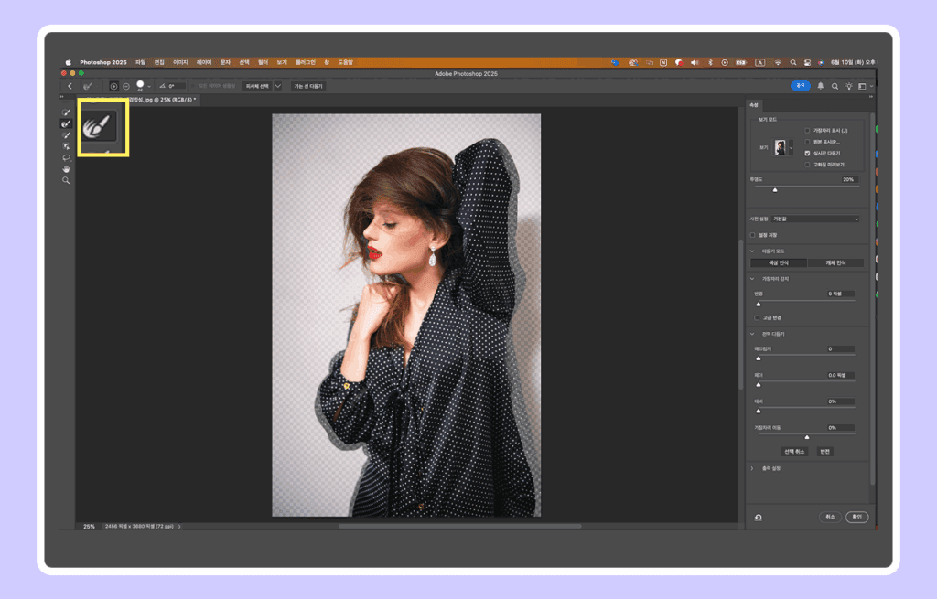The height and width of the screenshot is (599, 937).
Task: Enable the 원본 표시 checkbox
Action: coord(807,142)
